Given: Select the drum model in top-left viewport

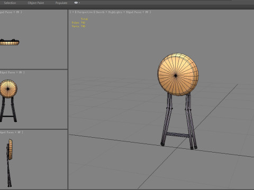Looking at the screenshot, I should click(x=10, y=42).
